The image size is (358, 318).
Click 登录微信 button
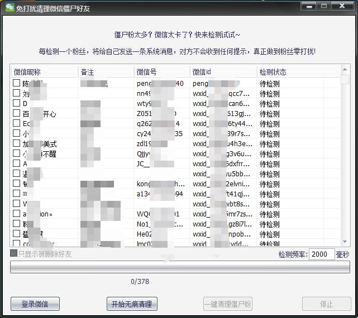[x=35, y=304]
